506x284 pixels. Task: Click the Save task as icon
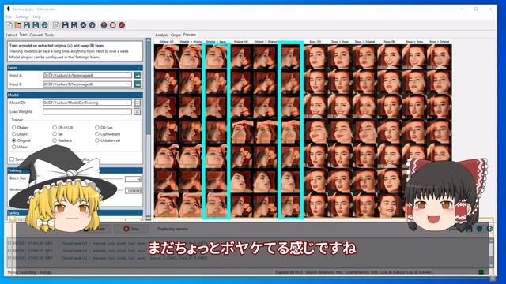74,25
